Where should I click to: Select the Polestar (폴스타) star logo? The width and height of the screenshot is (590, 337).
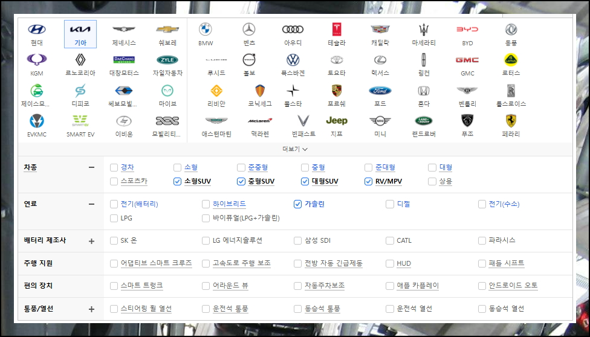coord(293,90)
